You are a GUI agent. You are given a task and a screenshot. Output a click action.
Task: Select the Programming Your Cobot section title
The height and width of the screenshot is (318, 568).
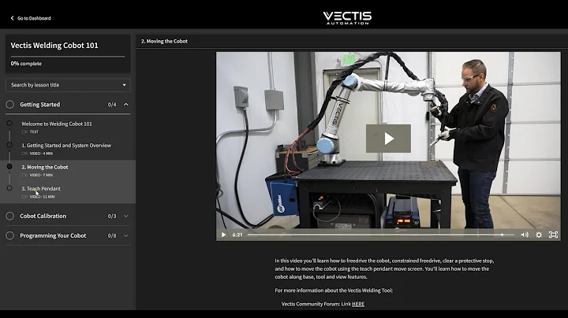click(53, 235)
